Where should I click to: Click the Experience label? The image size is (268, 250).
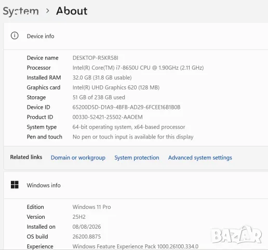(x=40, y=246)
